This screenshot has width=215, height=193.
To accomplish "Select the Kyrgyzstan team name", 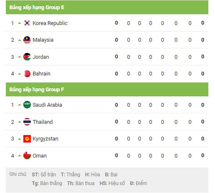I will (45, 139).
